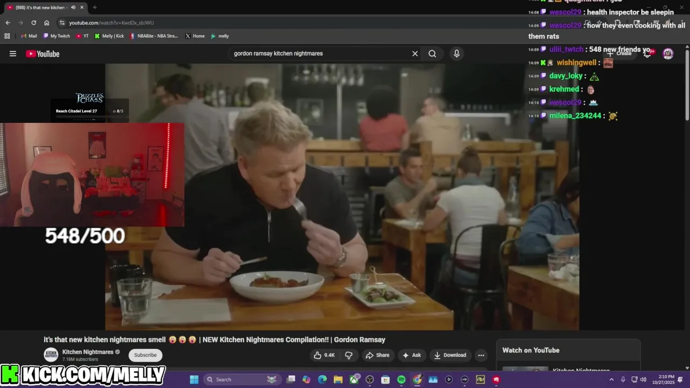Click chat username wishingwell
Image resolution: width=690 pixels, height=388 pixels.
pos(576,63)
